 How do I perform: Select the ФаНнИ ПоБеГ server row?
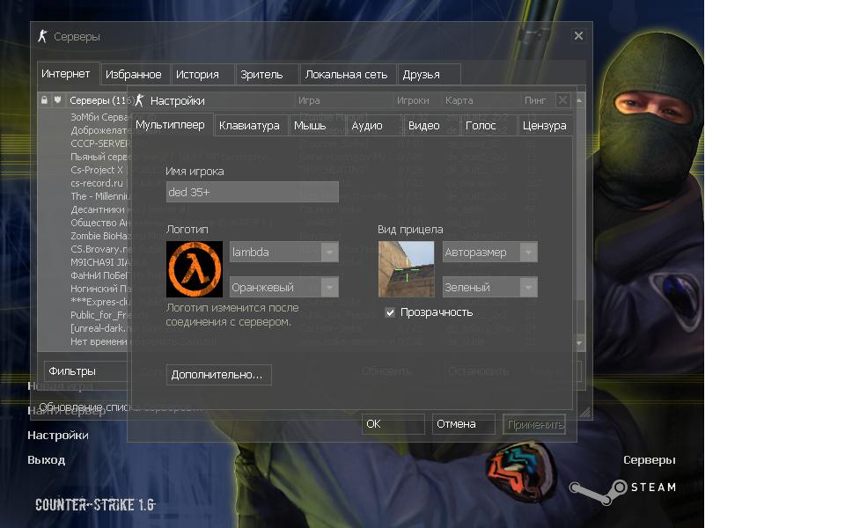100,275
